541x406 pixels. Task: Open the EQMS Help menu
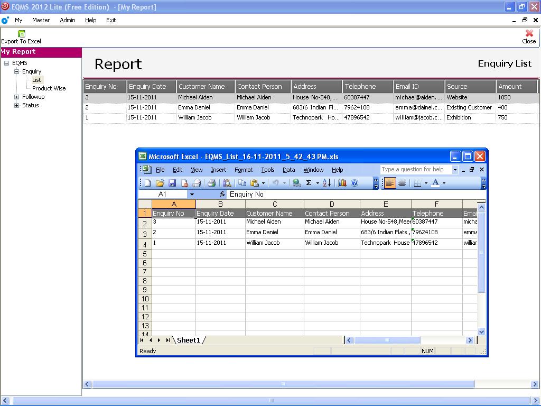(x=91, y=21)
